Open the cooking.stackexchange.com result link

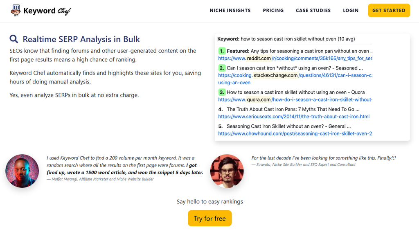pos(295,79)
